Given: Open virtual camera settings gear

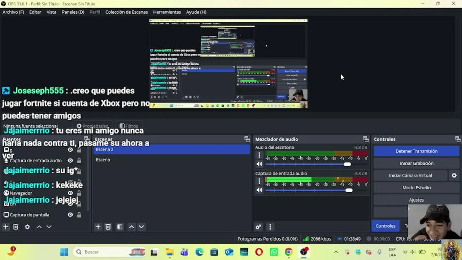Looking at the screenshot, I should (454, 175).
